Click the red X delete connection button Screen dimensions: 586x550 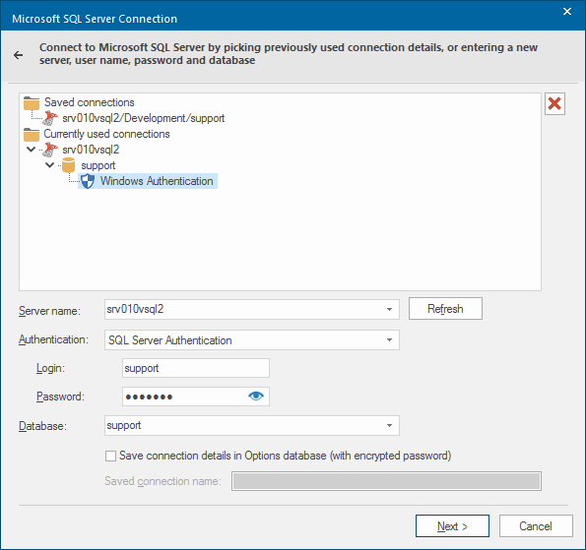[x=554, y=103]
